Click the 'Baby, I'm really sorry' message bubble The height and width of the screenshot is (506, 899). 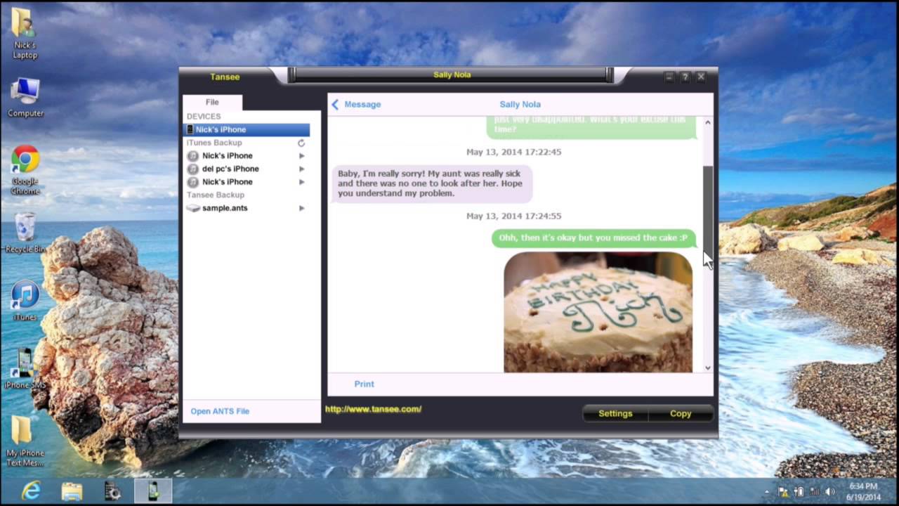431,183
